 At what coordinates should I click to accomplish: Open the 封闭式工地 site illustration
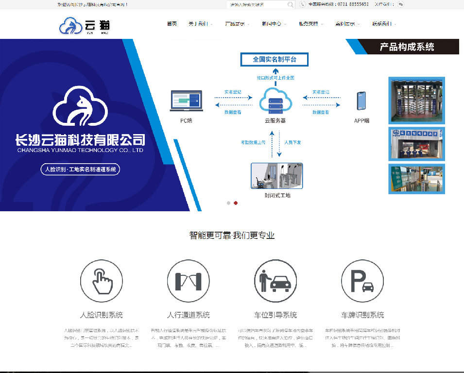tap(276, 176)
